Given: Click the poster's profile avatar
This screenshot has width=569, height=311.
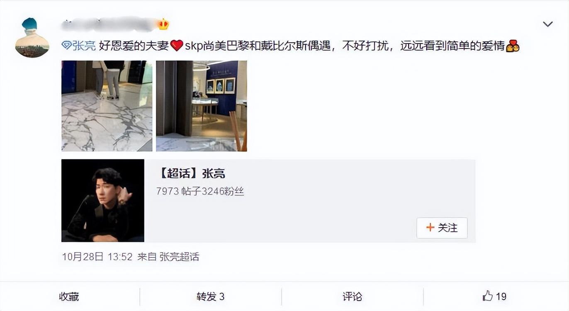Looking at the screenshot, I should (32, 37).
